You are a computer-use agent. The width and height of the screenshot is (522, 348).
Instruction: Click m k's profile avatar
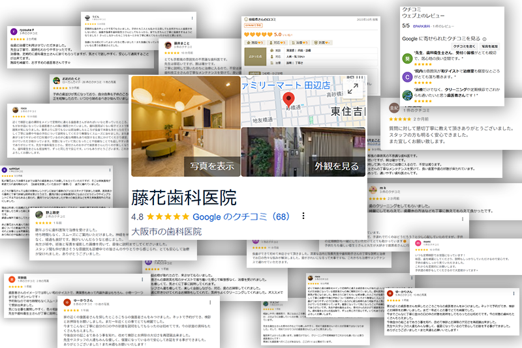pos(373,190)
